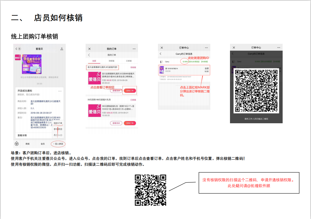Click the permission-request QR code at the bottom of the page

click(x=151, y=190)
